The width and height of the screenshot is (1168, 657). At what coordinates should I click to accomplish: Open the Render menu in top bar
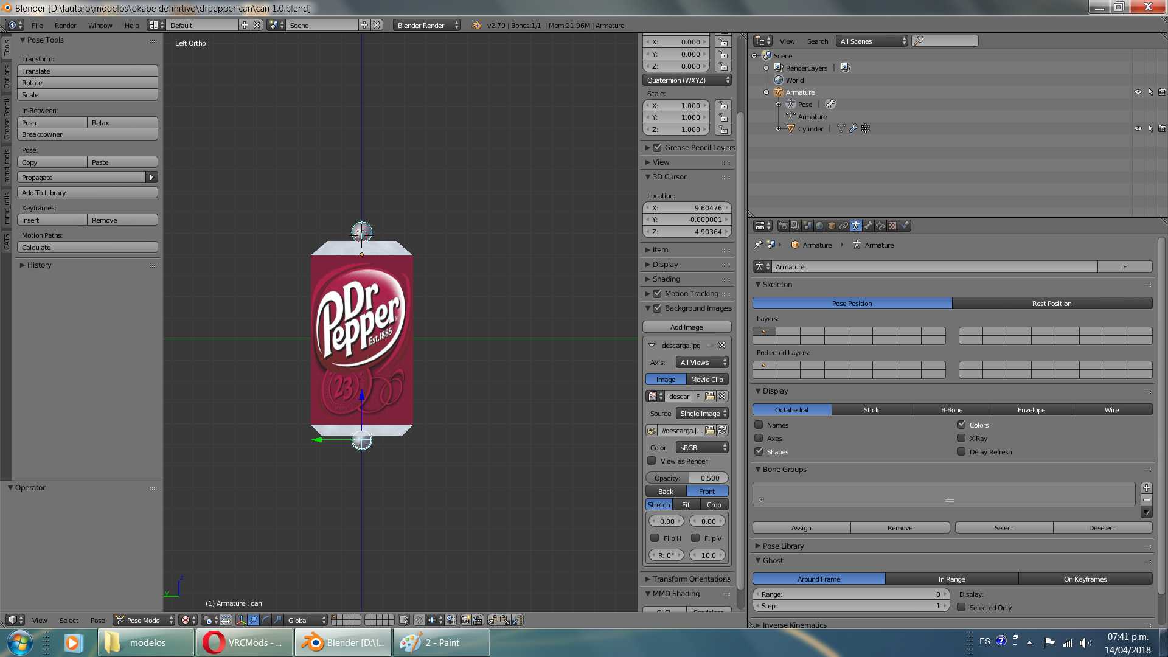65,26
